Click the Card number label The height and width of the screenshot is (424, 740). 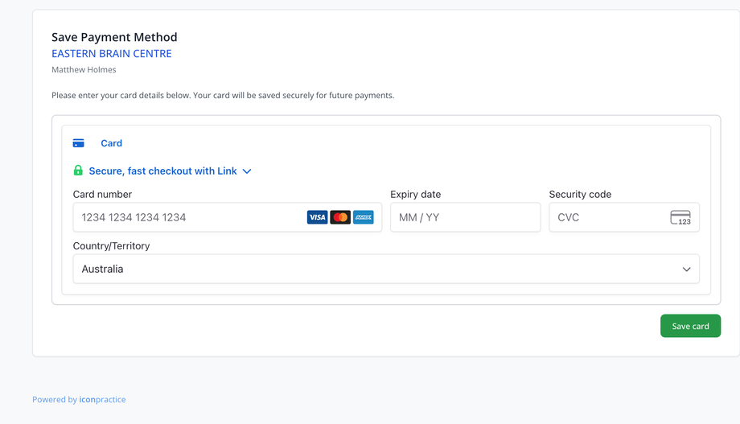point(102,194)
